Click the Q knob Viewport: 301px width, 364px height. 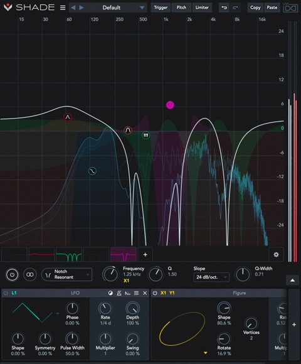click(156, 274)
